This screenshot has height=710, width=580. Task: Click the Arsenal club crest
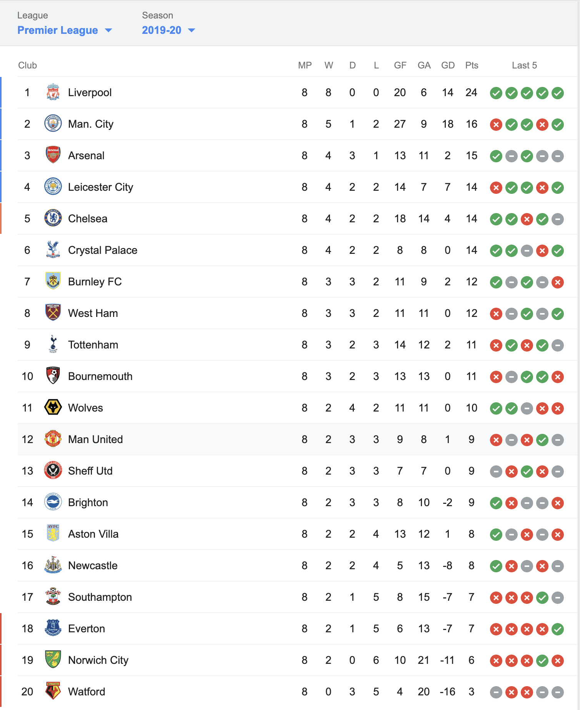coord(53,155)
